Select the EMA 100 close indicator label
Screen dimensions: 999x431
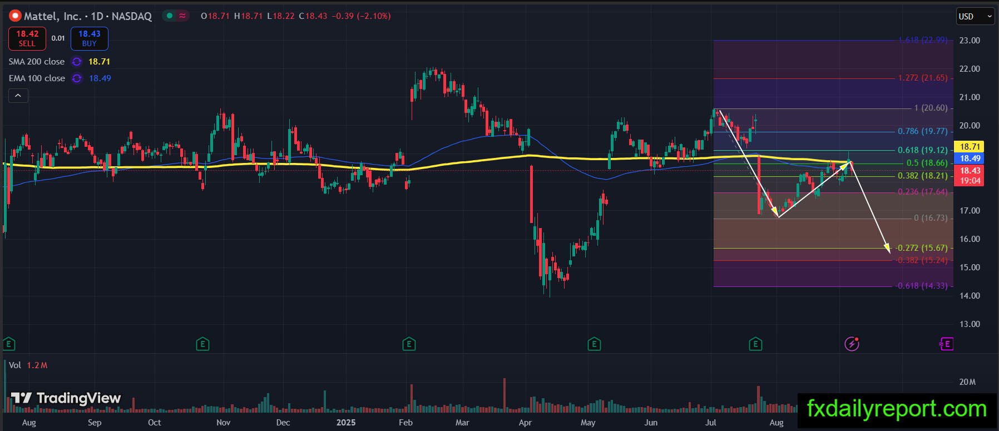[x=37, y=78]
